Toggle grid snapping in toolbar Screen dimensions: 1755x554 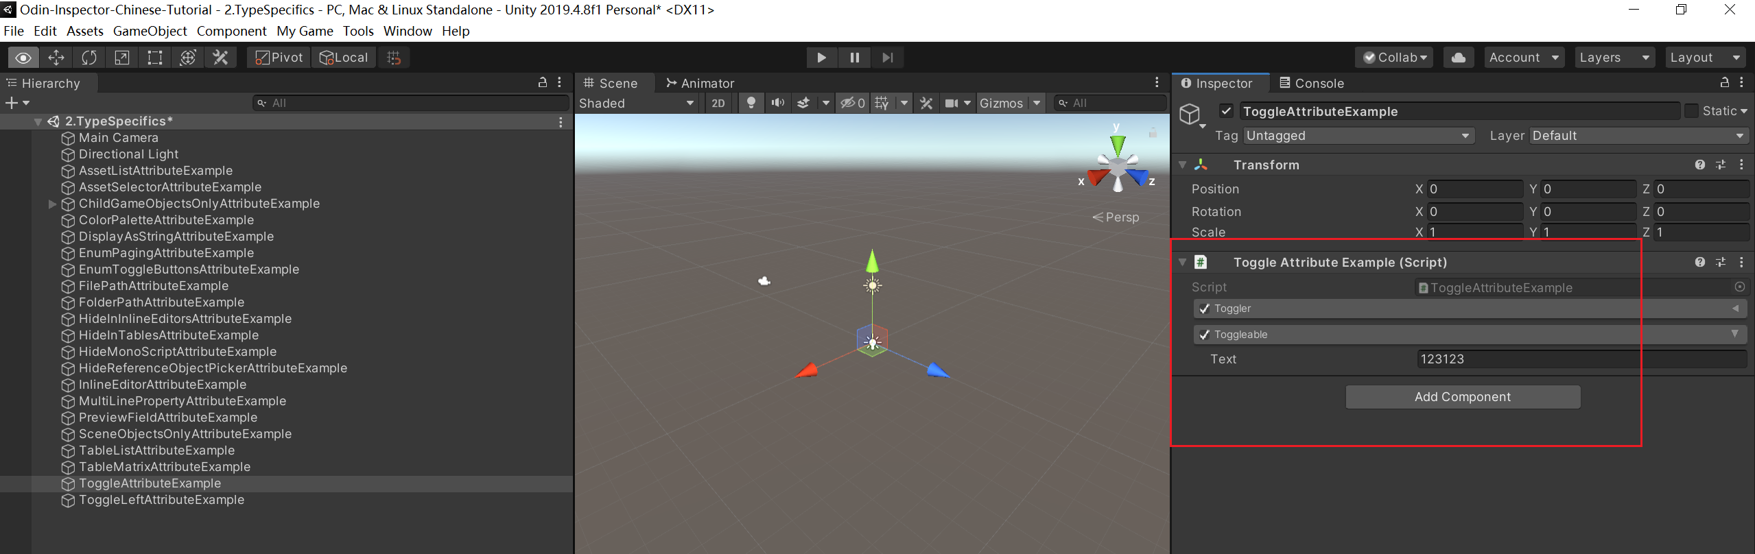point(394,58)
